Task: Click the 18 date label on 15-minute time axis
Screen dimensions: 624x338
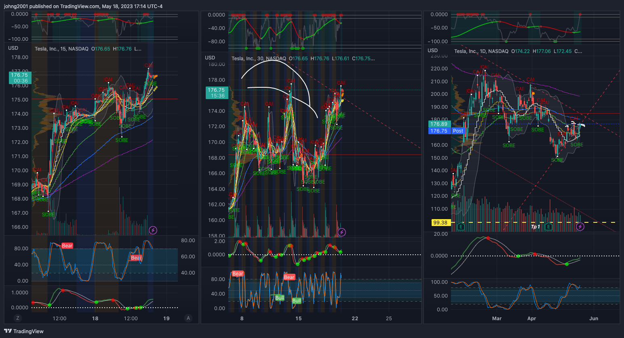Action: [95, 319]
